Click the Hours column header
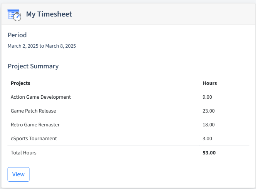Viewport: 256px width, 189px height. pyautogui.click(x=210, y=83)
